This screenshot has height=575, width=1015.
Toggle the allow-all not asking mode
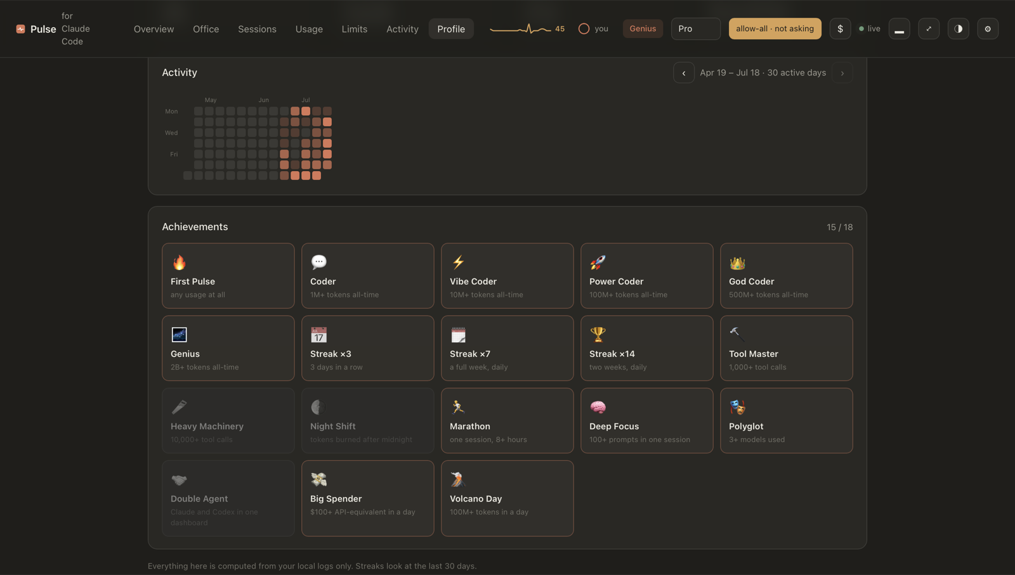(775, 29)
